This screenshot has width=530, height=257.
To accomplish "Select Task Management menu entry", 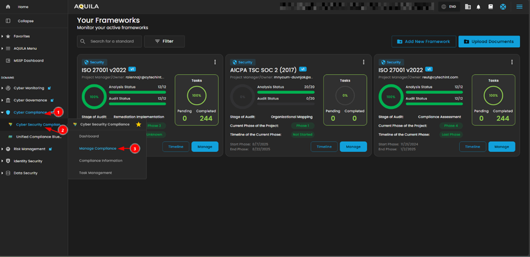I will 96,173.
